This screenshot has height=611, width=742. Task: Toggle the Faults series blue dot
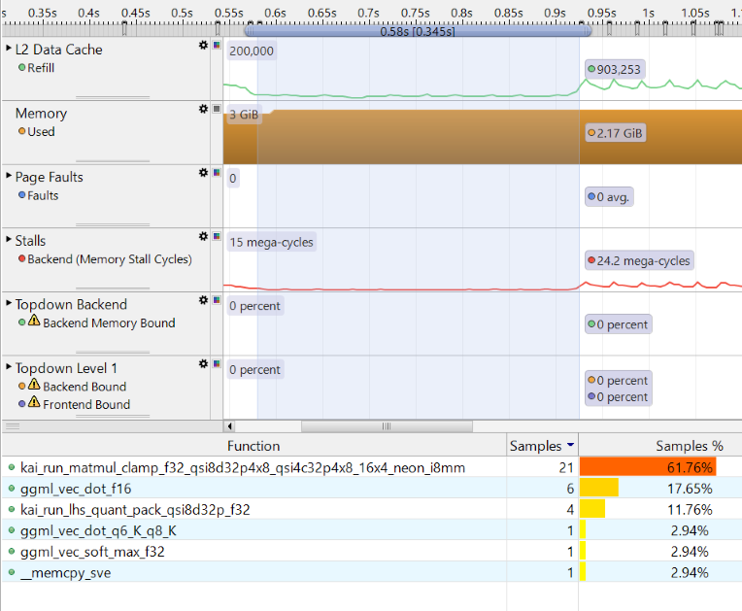[21, 195]
